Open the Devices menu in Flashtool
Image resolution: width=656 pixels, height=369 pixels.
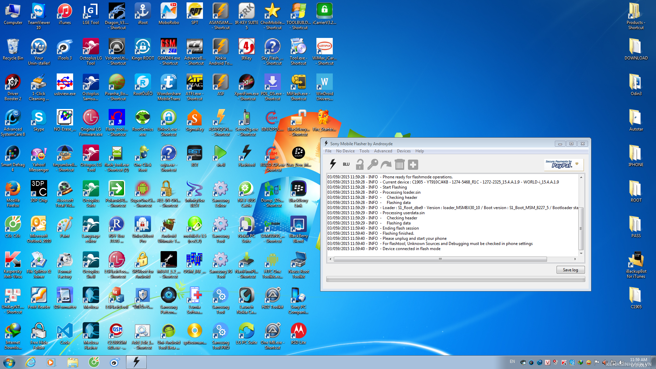tap(404, 151)
